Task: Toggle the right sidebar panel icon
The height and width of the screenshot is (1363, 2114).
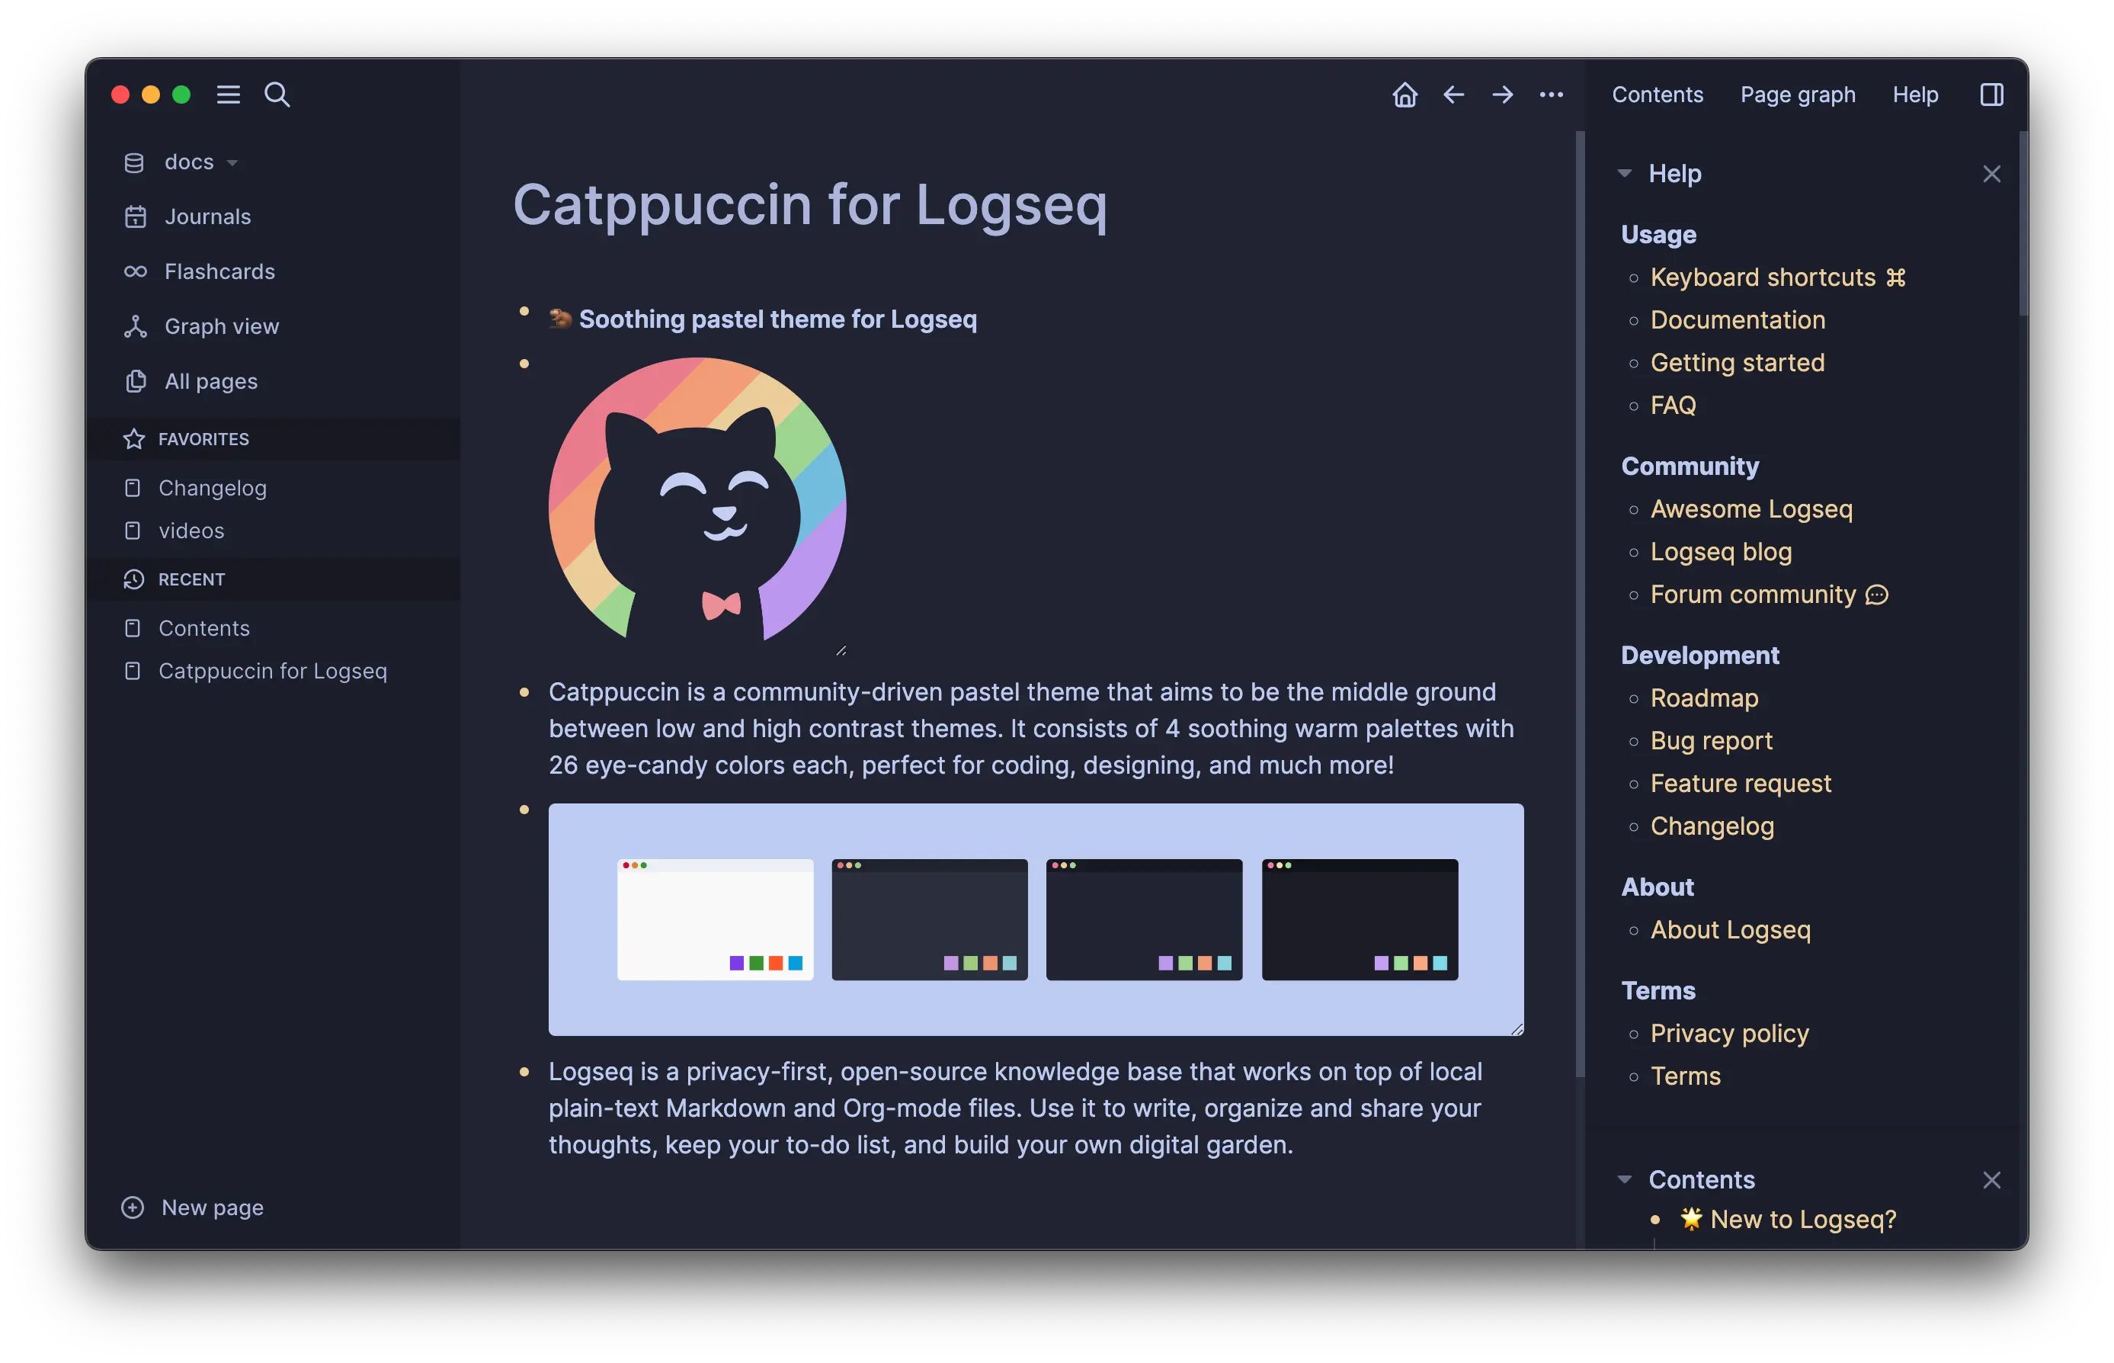Action: pos(1991,95)
